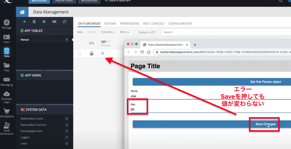Open the book documentation icon
This screenshot has width=291, height=149.
54,22
